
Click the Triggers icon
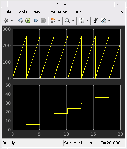click(96, 21)
